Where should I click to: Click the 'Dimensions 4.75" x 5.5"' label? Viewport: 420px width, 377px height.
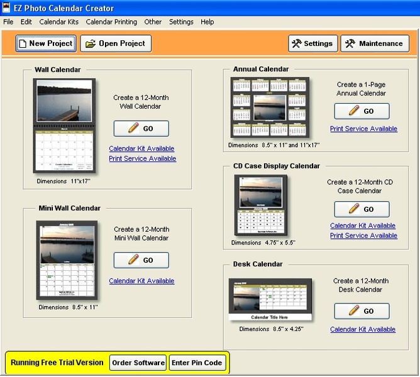pos(263,243)
